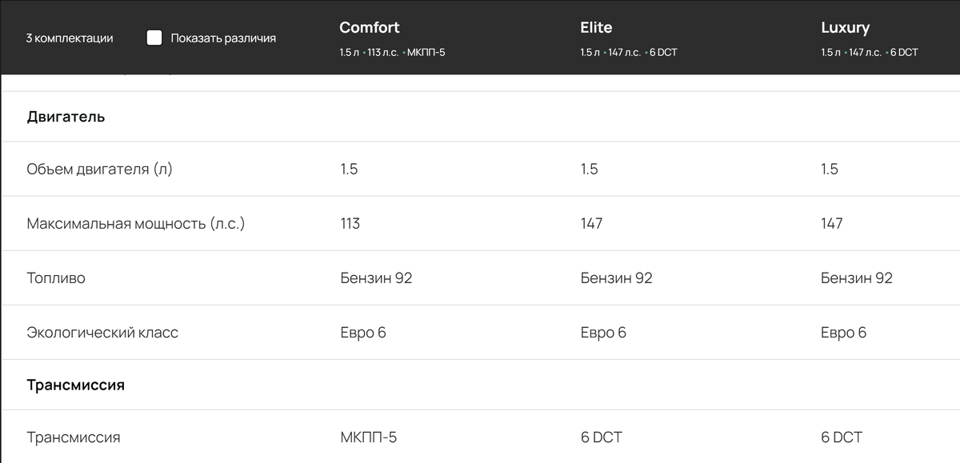Enable the Показать различия checkbox
Image resolution: width=960 pixels, height=463 pixels.
coord(154,38)
